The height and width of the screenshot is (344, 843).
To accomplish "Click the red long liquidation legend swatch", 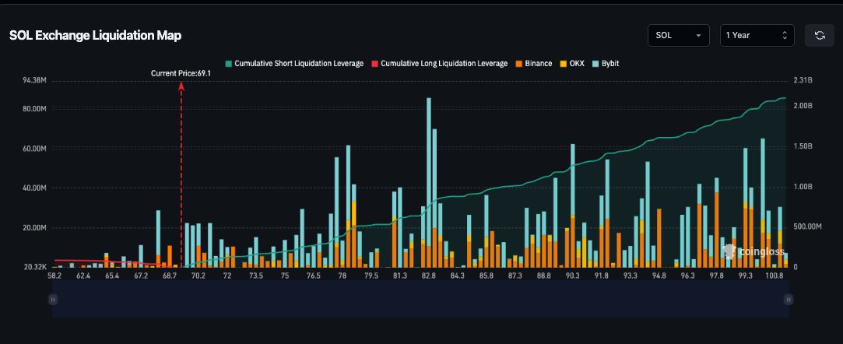I will pyautogui.click(x=374, y=63).
